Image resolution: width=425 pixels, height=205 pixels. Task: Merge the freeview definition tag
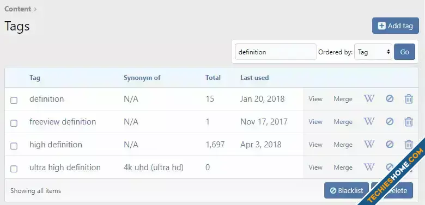point(343,122)
